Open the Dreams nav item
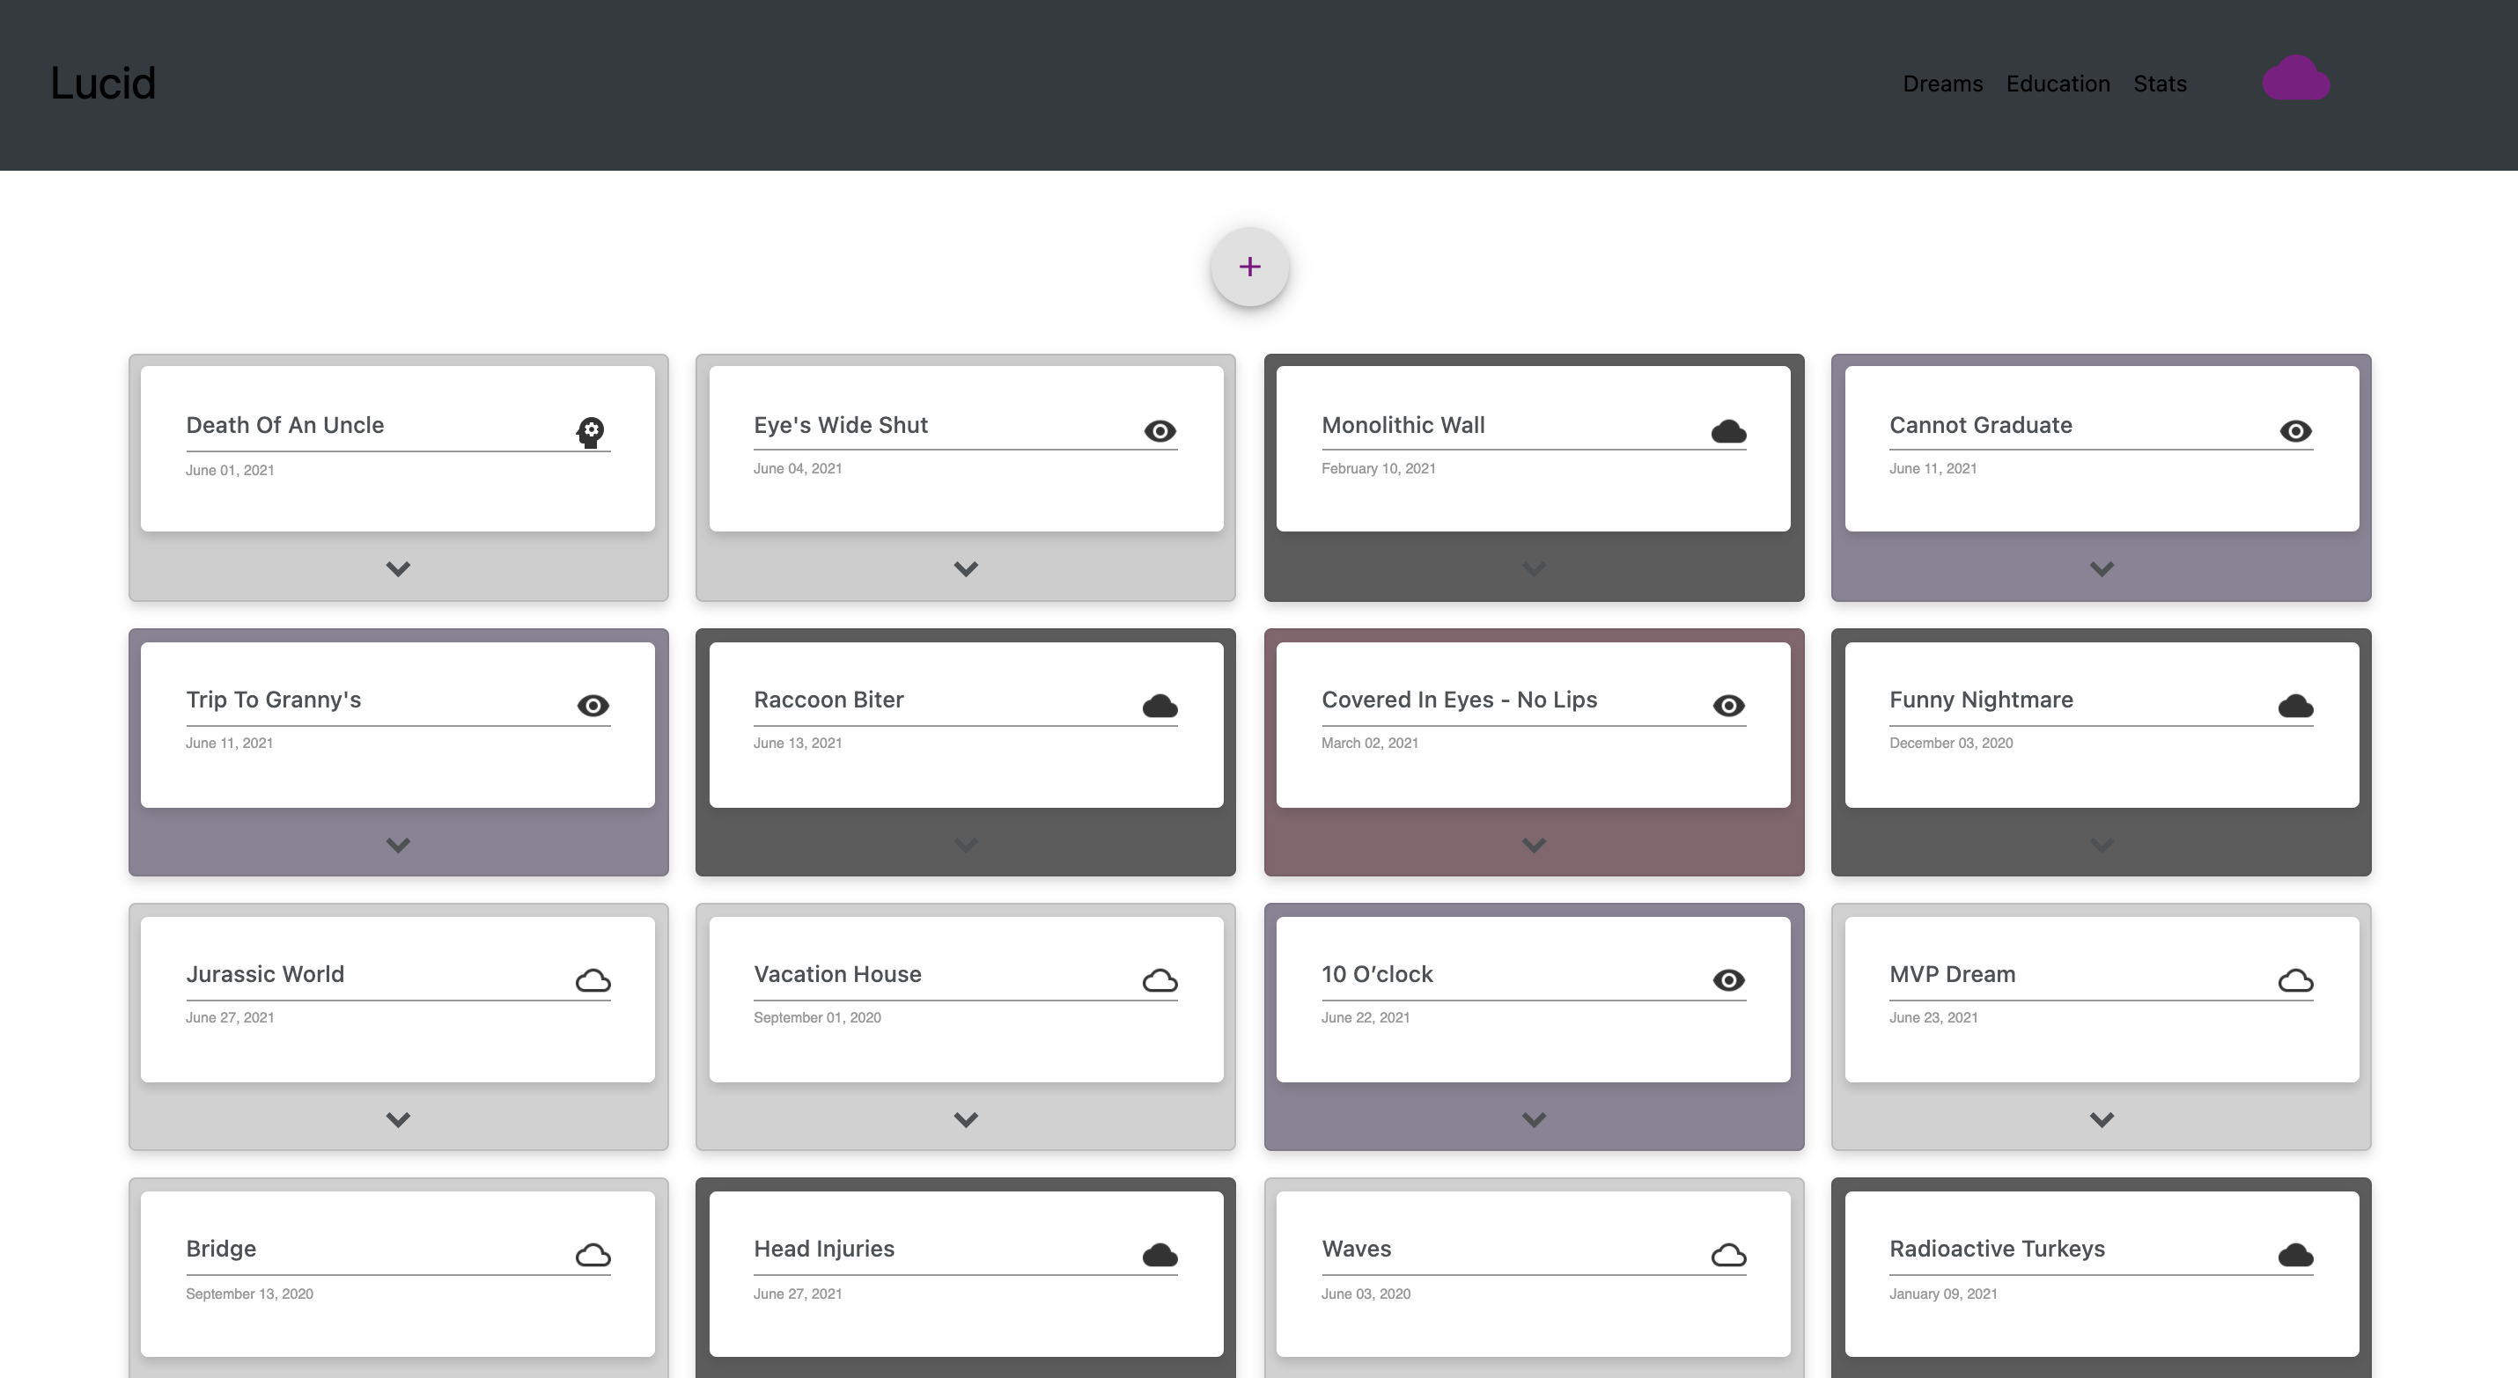The height and width of the screenshot is (1378, 2518). click(x=1942, y=84)
